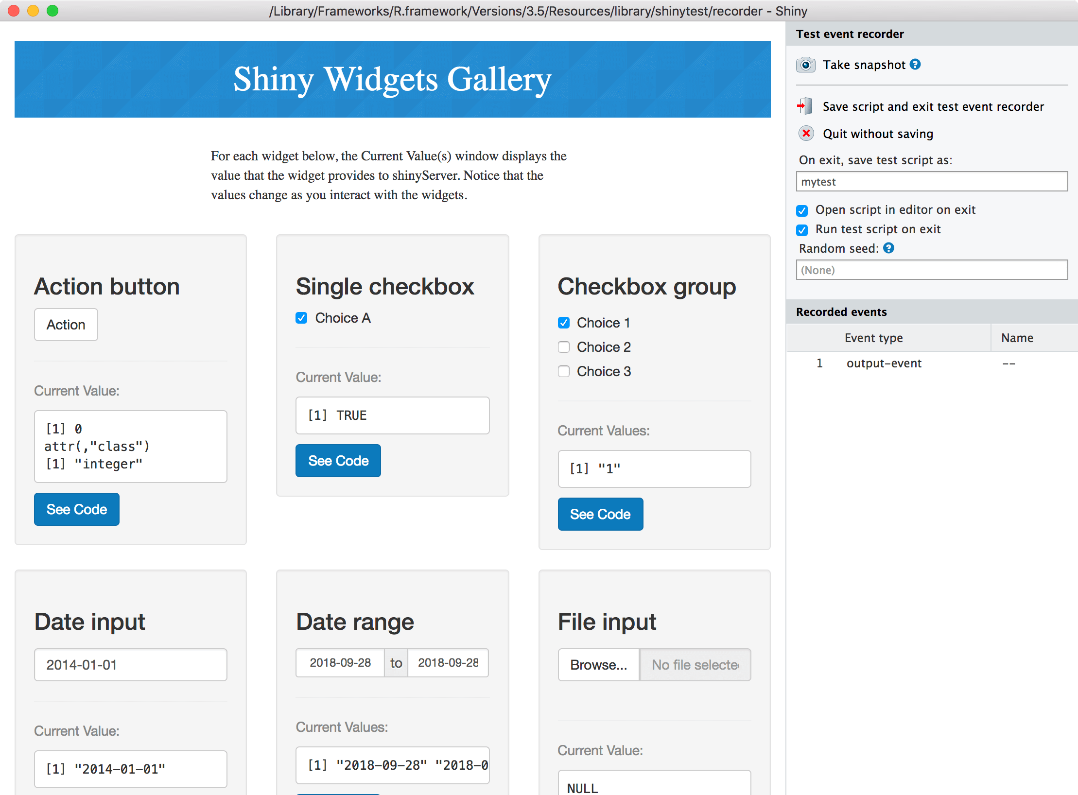Click See Code under Single checkbox

click(338, 461)
